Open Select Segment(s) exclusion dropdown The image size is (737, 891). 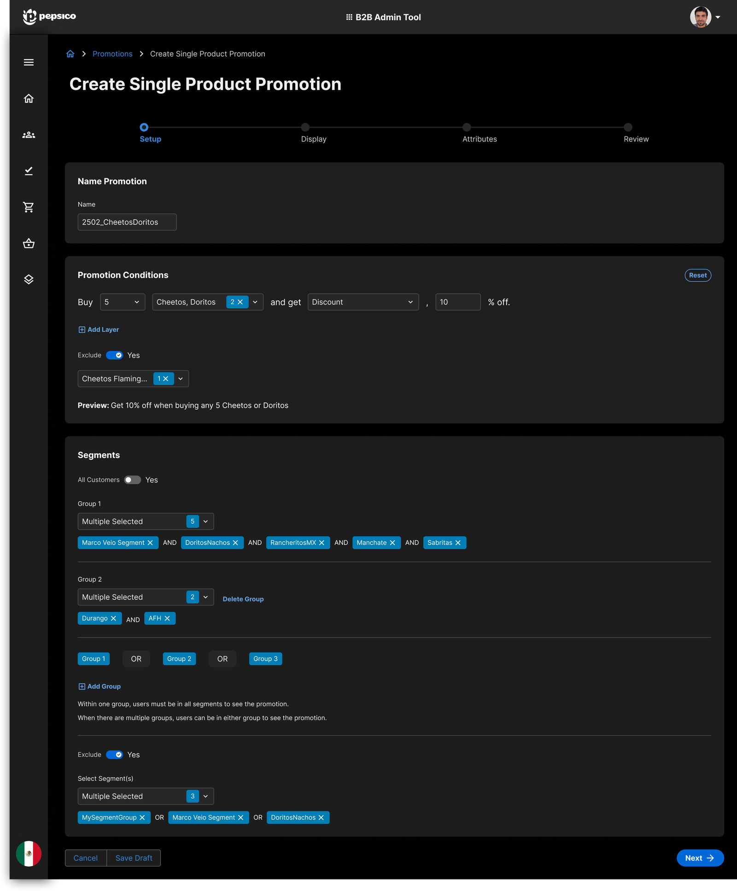pos(146,796)
